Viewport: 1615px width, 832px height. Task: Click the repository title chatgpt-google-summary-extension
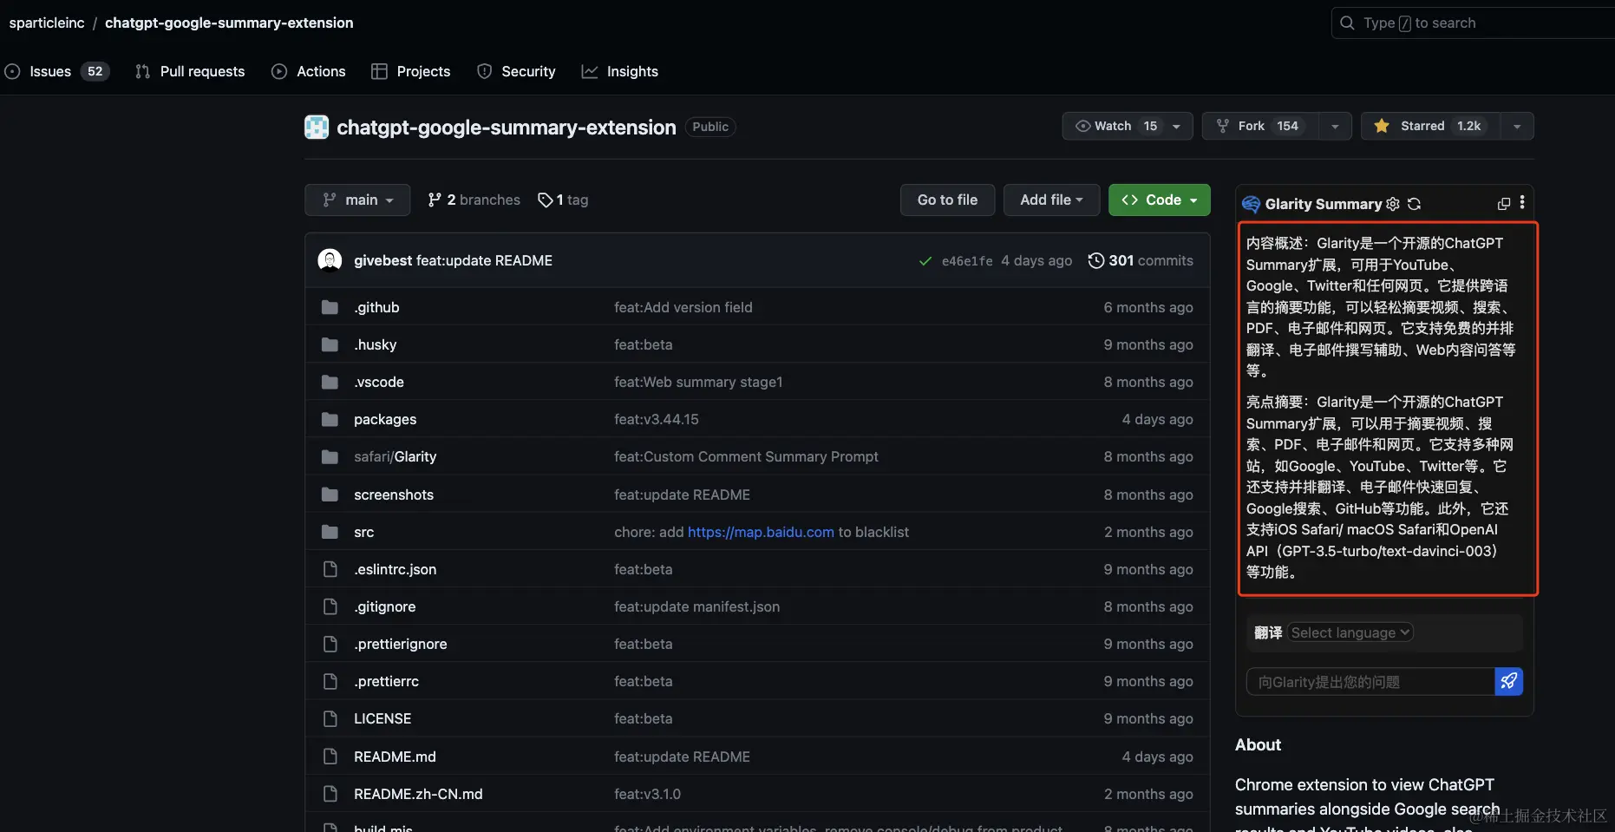(x=507, y=128)
